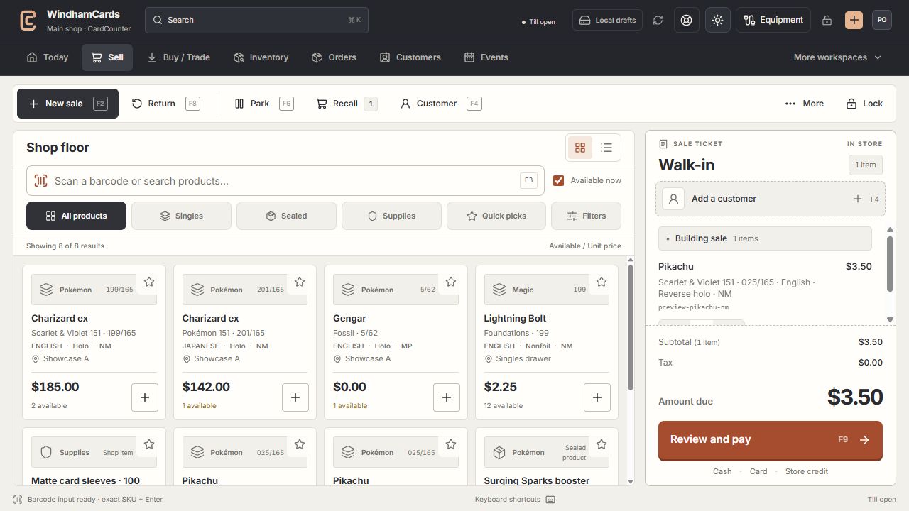This screenshot has width=909, height=511.
Task: Add Gengar to the sale ticket
Action: click(x=447, y=397)
